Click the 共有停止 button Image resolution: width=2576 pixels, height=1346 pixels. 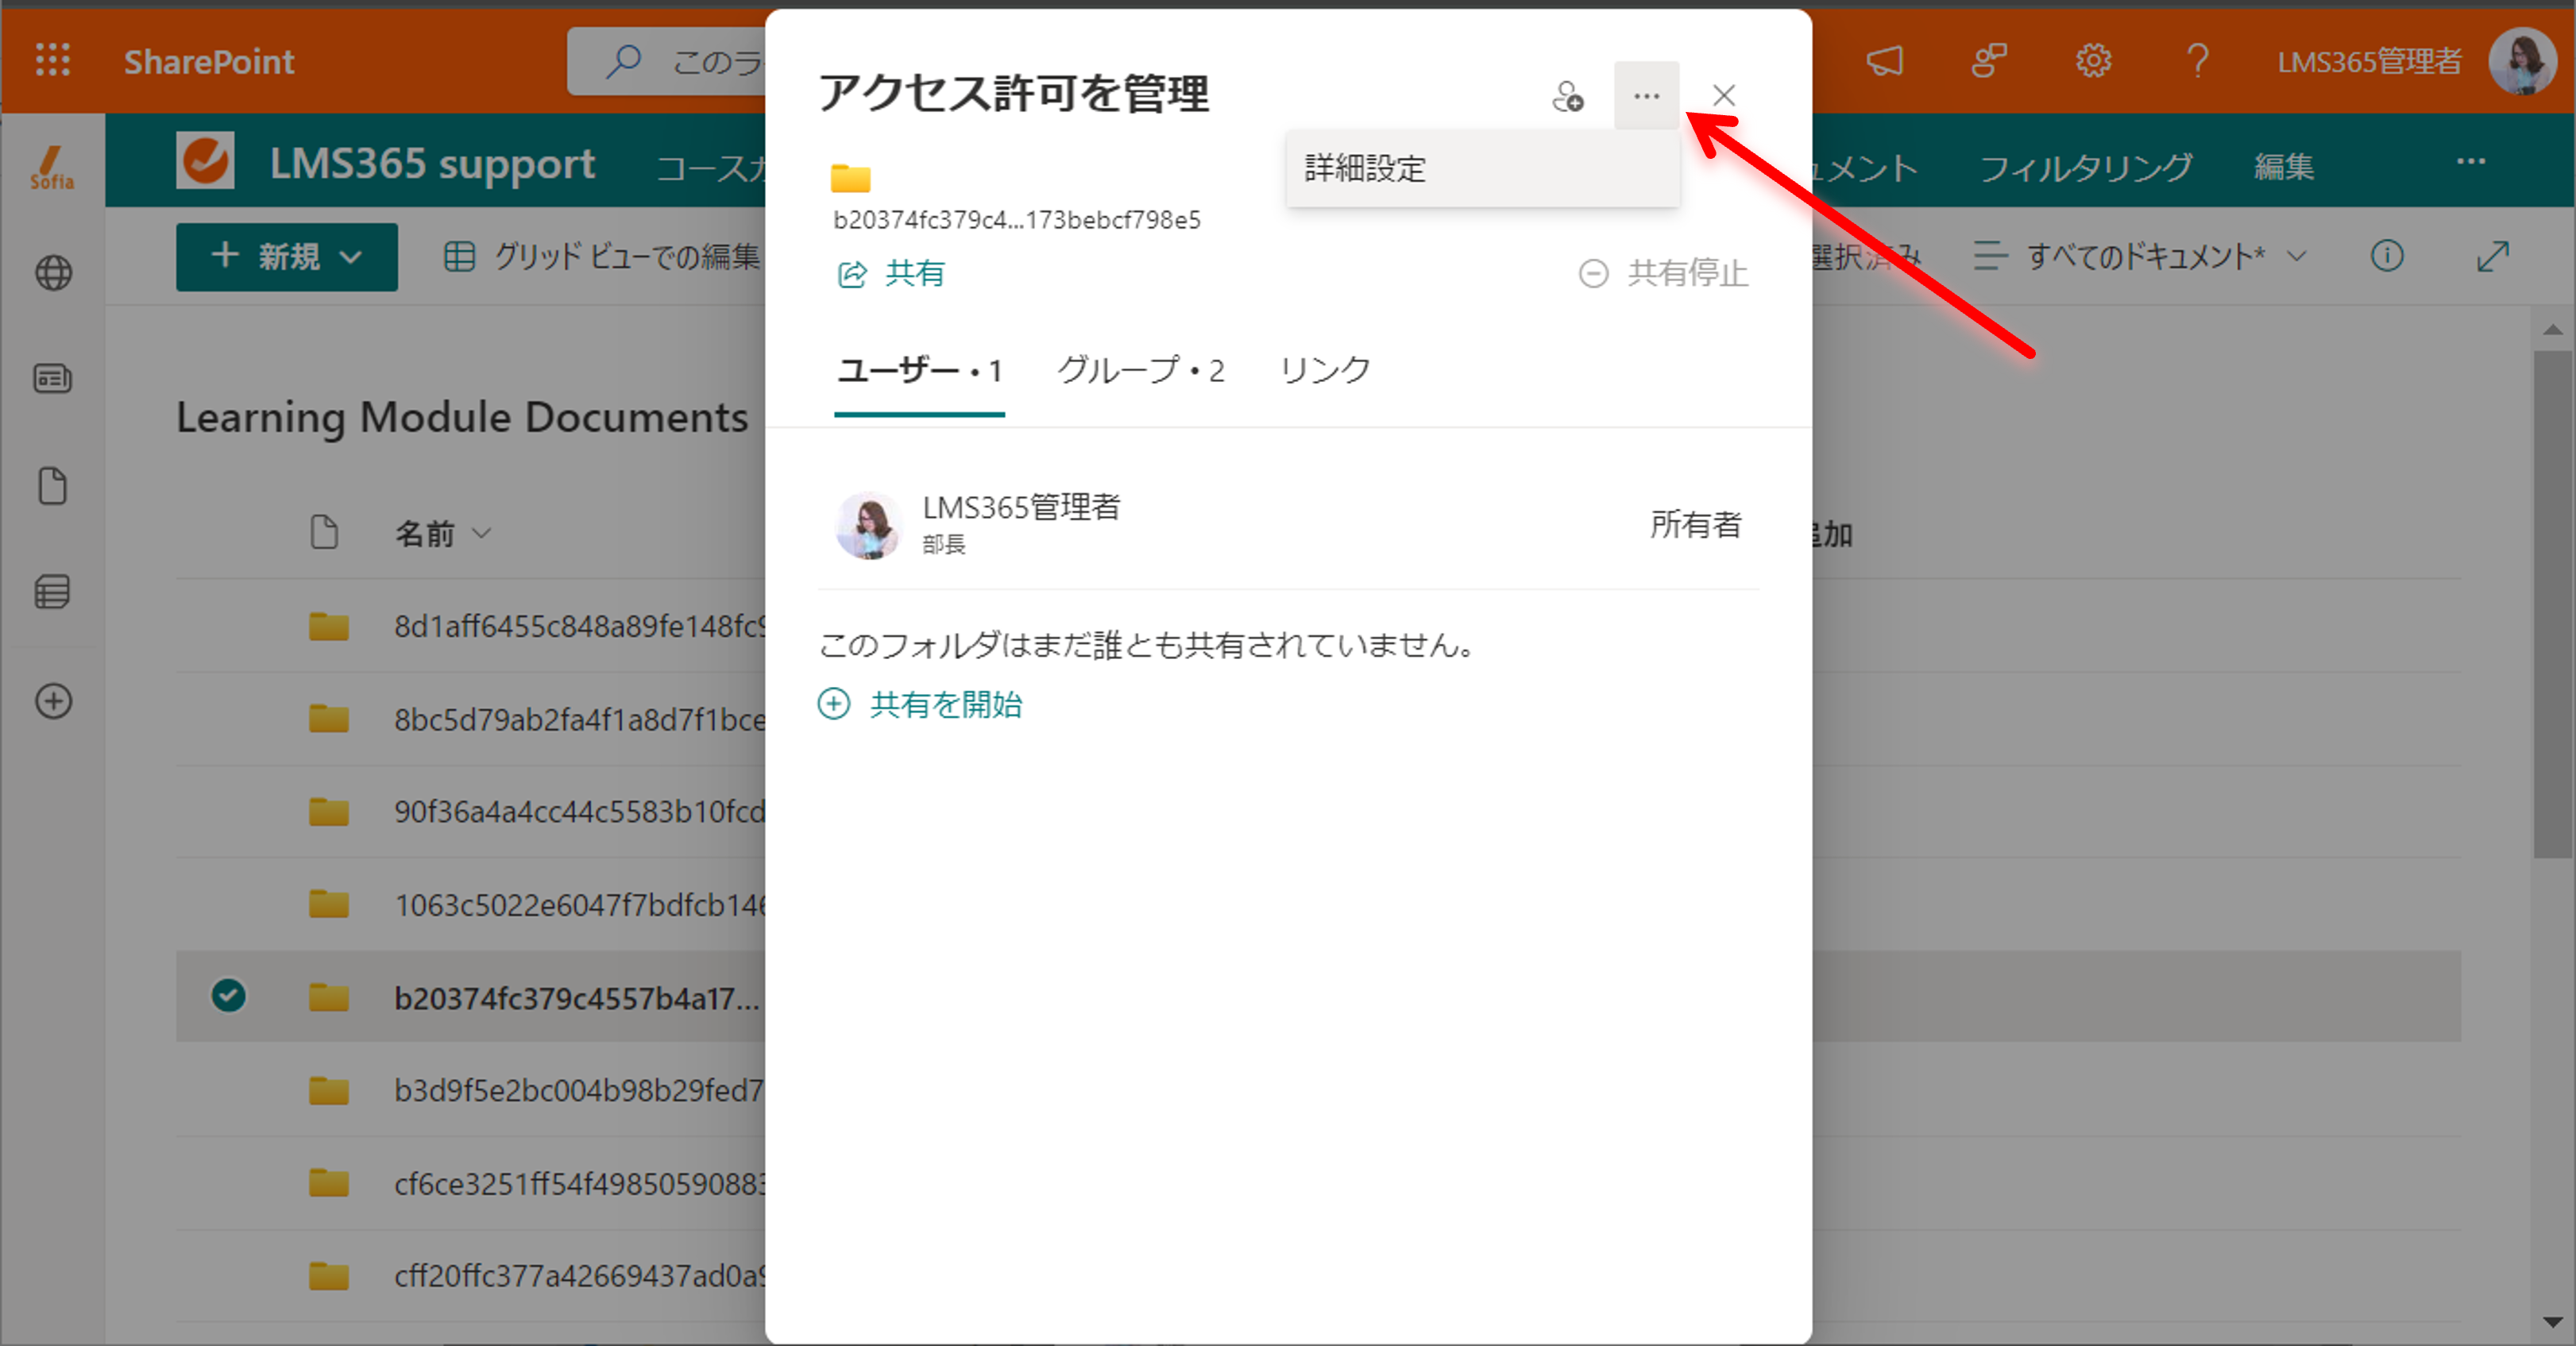point(1663,273)
